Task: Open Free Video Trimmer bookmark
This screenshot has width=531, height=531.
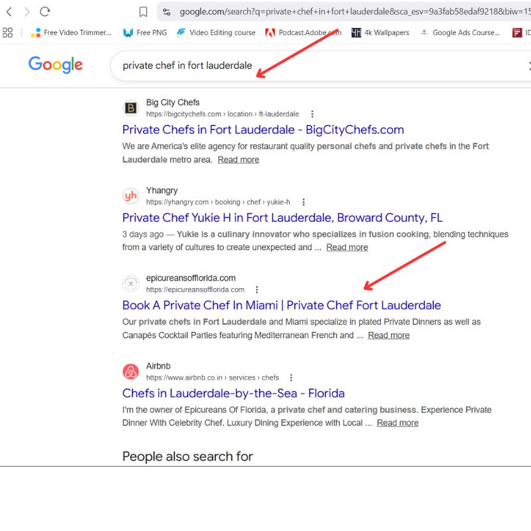Action: (72, 33)
